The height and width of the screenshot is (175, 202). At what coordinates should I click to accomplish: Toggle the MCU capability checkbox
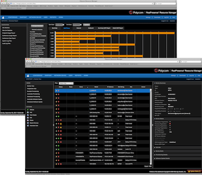[x=168, y=111]
